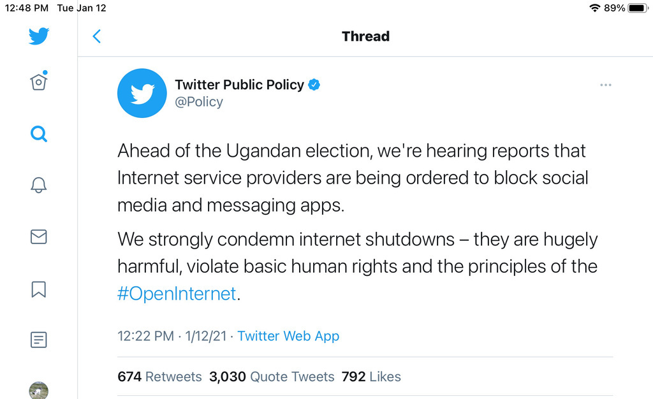Open the Home feed icon

pos(39,82)
